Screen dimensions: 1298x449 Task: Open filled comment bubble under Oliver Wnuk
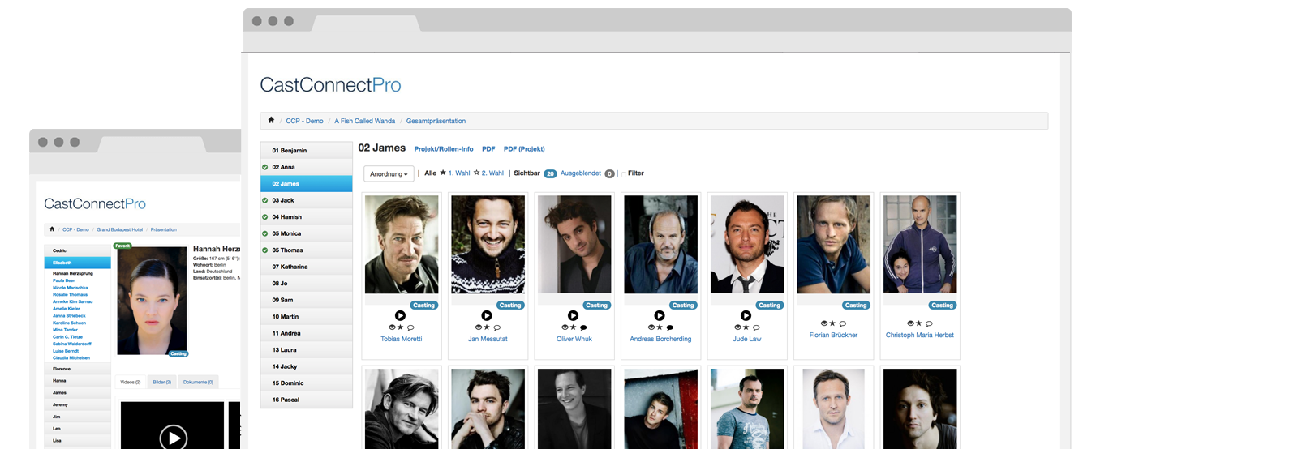pos(583,327)
